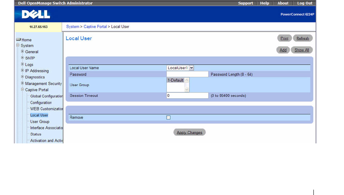Click the 10.27.65.163 IP address text
Viewport: 344px width, 195px height.
coord(38,27)
